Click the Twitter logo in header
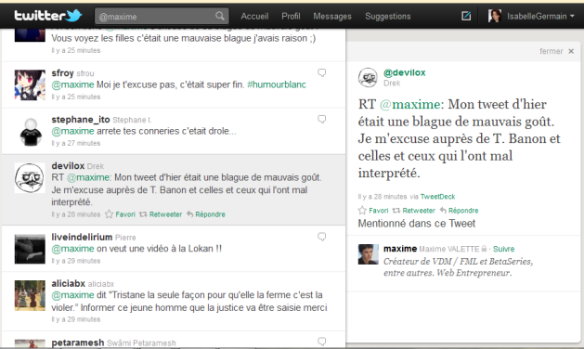Viewport: 584px width, 349px height. (48, 16)
